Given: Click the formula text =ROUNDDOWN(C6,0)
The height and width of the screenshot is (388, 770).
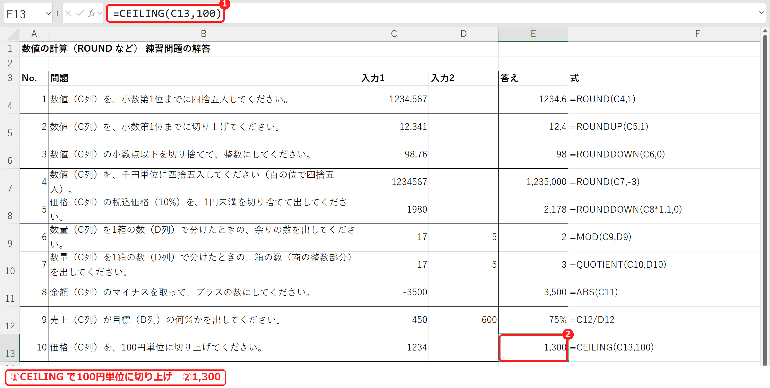Looking at the screenshot, I should [617, 154].
